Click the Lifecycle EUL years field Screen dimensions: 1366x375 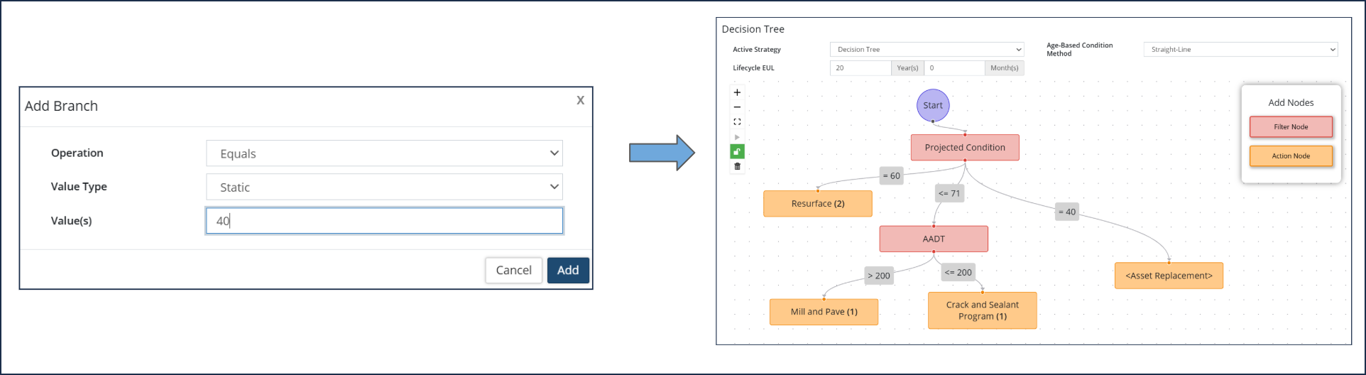(860, 68)
